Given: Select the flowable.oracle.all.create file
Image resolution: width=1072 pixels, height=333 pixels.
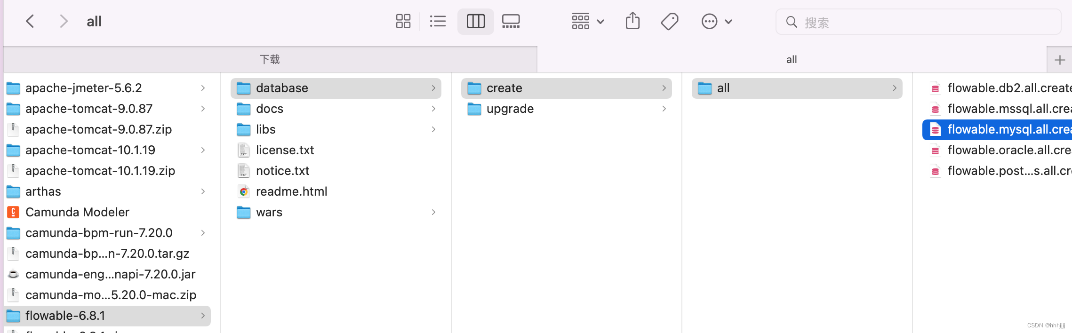Looking at the screenshot, I should coord(997,150).
